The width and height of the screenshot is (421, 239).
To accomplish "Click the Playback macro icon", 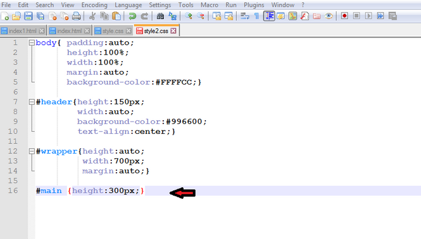I will tap(368, 16).
